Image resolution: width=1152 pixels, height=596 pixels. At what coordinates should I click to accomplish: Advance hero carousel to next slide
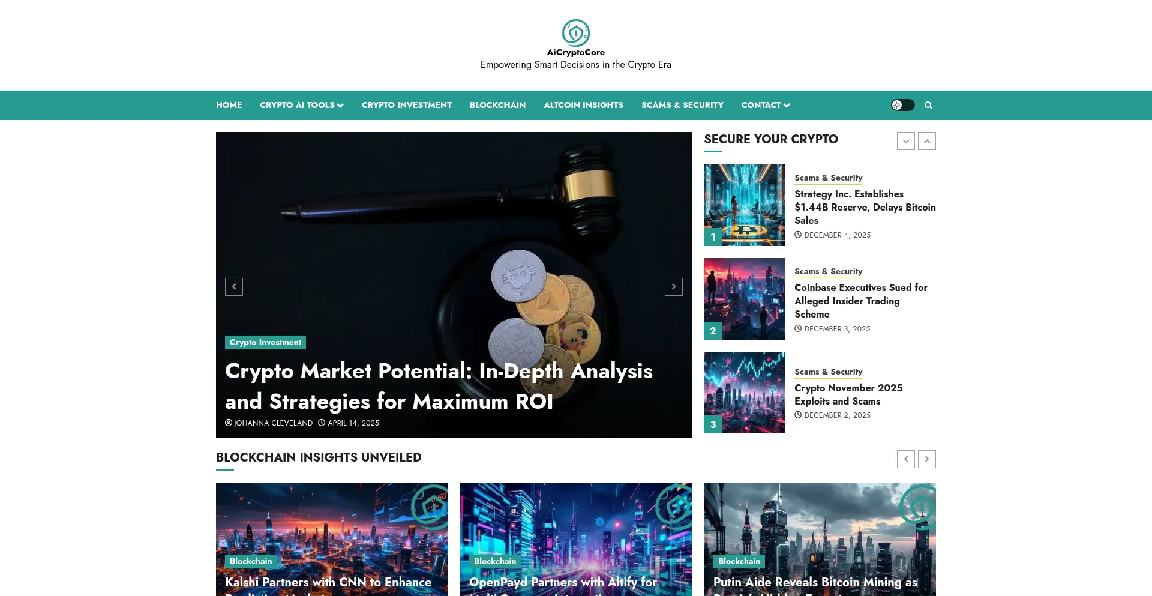coord(673,287)
